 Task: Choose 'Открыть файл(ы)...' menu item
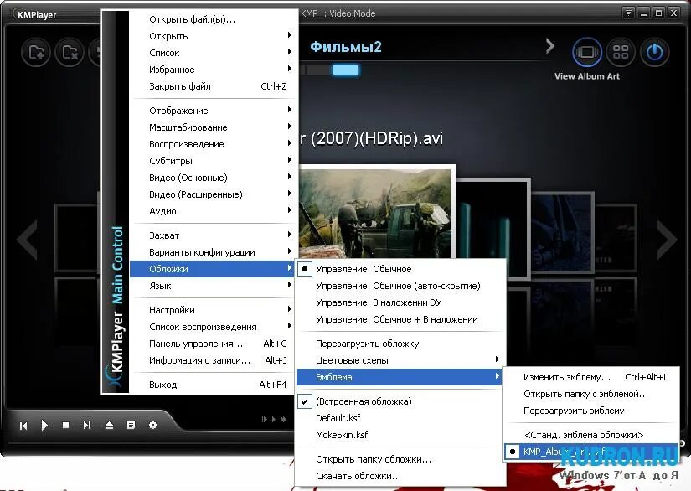pos(214,19)
